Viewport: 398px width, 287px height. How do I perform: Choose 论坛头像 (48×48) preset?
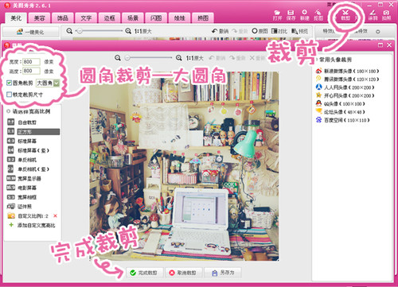tap(341, 112)
